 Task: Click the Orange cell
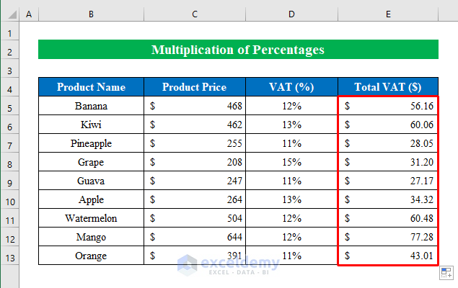(x=91, y=256)
